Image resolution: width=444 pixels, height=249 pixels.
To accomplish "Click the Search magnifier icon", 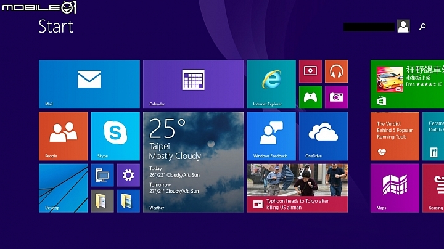I will click(x=422, y=27).
